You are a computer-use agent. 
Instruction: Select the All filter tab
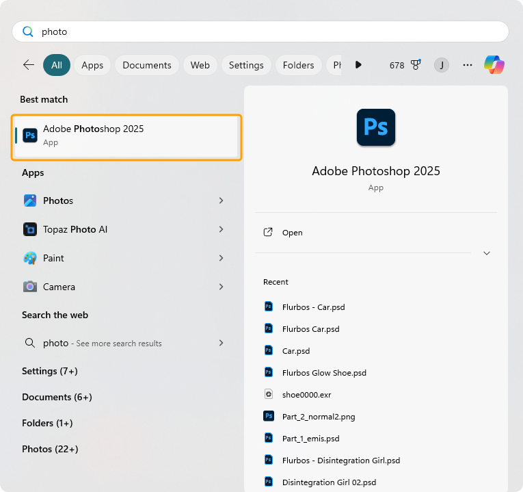pyautogui.click(x=57, y=65)
